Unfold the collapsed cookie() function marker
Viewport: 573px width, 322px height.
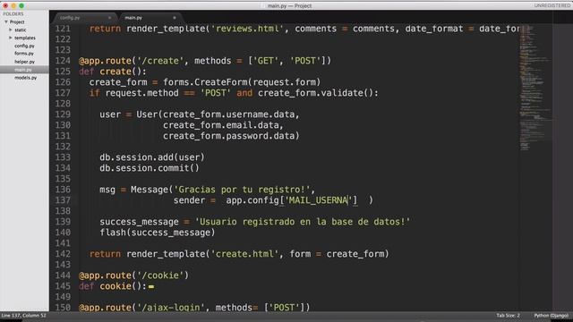pyautogui.click(x=151, y=286)
